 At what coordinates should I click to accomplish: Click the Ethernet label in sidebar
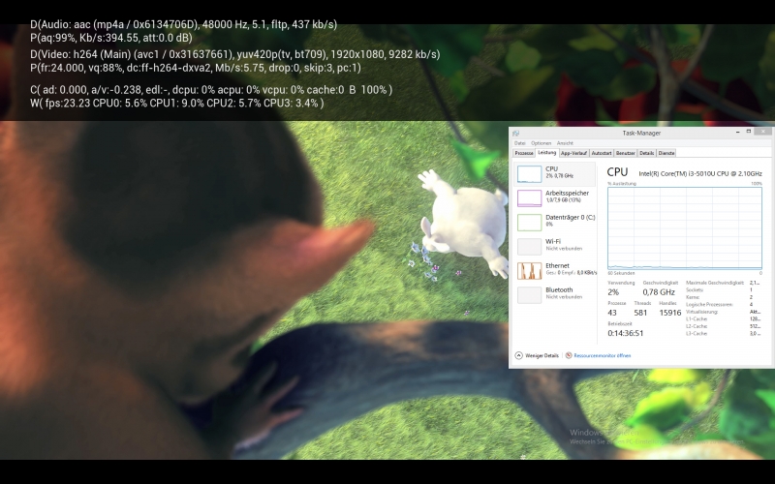tap(557, 265)
